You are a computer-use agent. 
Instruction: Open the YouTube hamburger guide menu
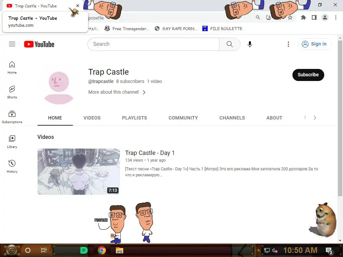point(12,44)
